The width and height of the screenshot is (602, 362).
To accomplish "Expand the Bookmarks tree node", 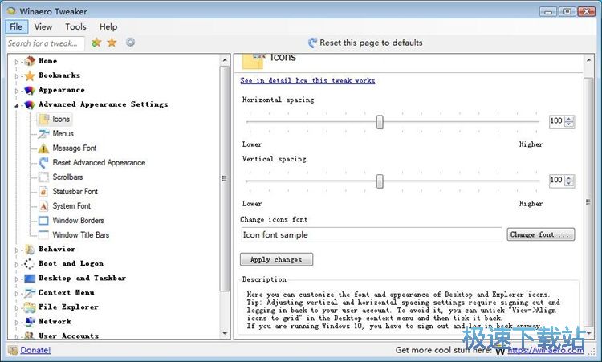I will (17, 76).
